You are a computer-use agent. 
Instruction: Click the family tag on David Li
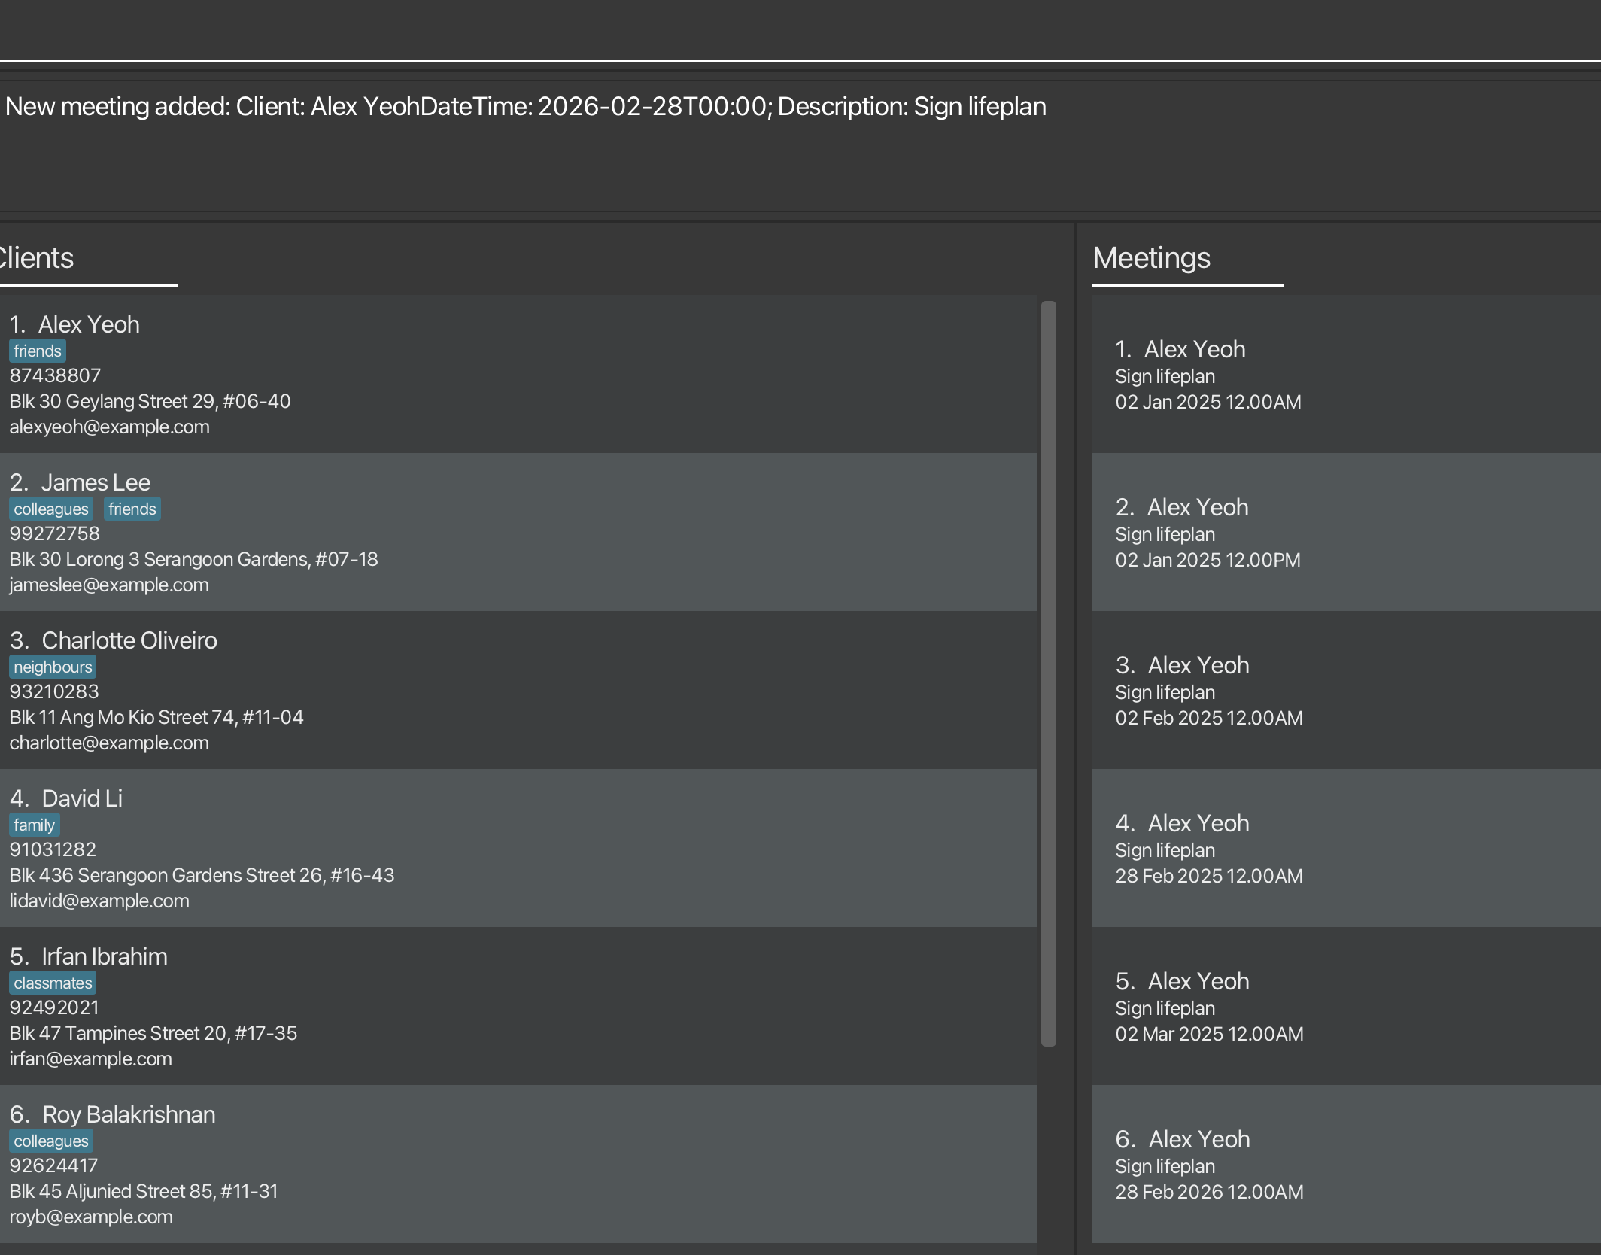coord(34,825)
